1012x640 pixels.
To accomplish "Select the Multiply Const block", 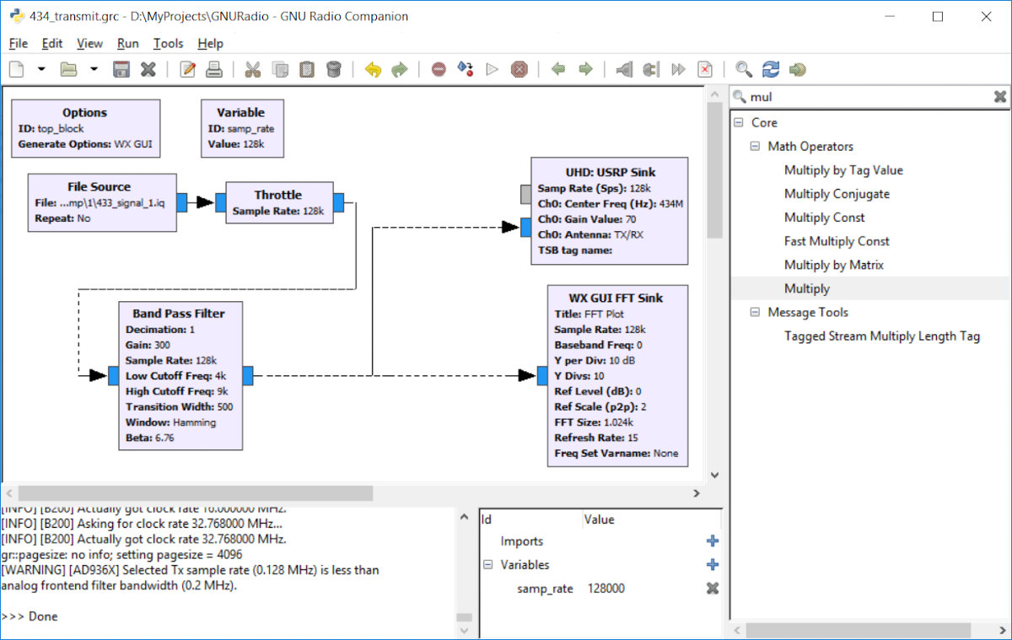I will (x=825, y=218).
